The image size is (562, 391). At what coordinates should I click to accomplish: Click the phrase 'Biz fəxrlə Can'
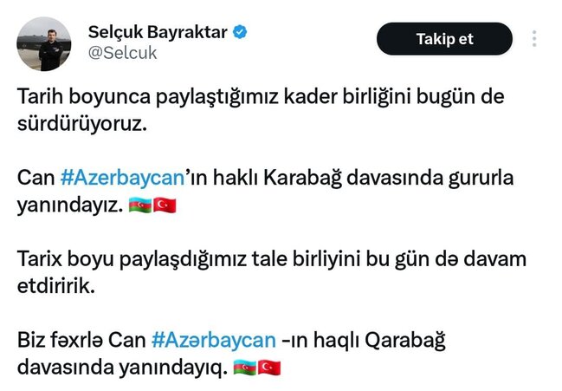pyautogui.click(x=81, y=340)
